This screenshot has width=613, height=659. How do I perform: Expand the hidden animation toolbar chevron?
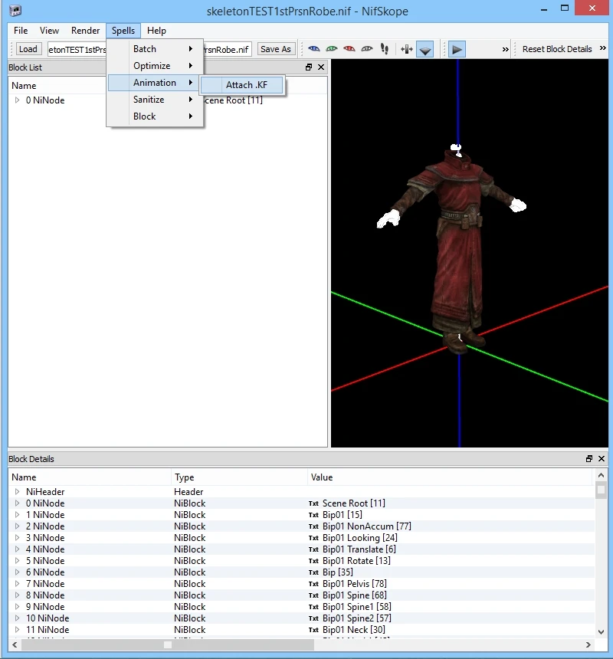click(506, 49)
